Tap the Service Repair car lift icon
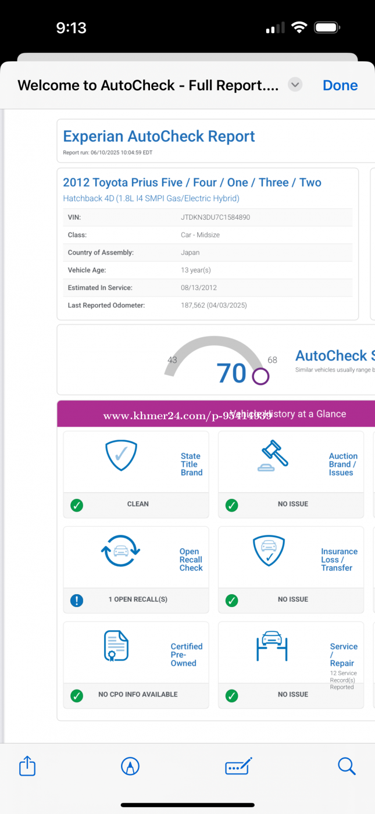This screenshot has height=814, width=375. tap(272, 645)
